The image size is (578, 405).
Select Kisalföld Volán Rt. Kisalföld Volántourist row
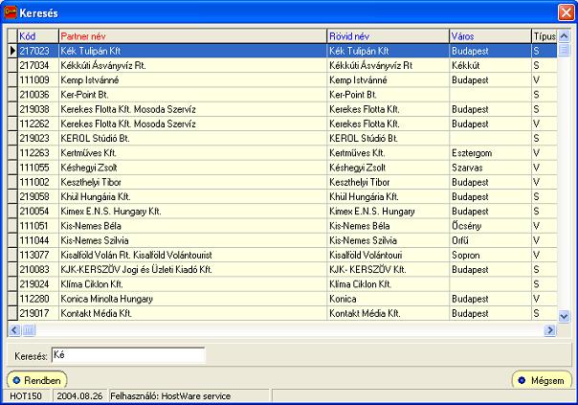[282, 255]
